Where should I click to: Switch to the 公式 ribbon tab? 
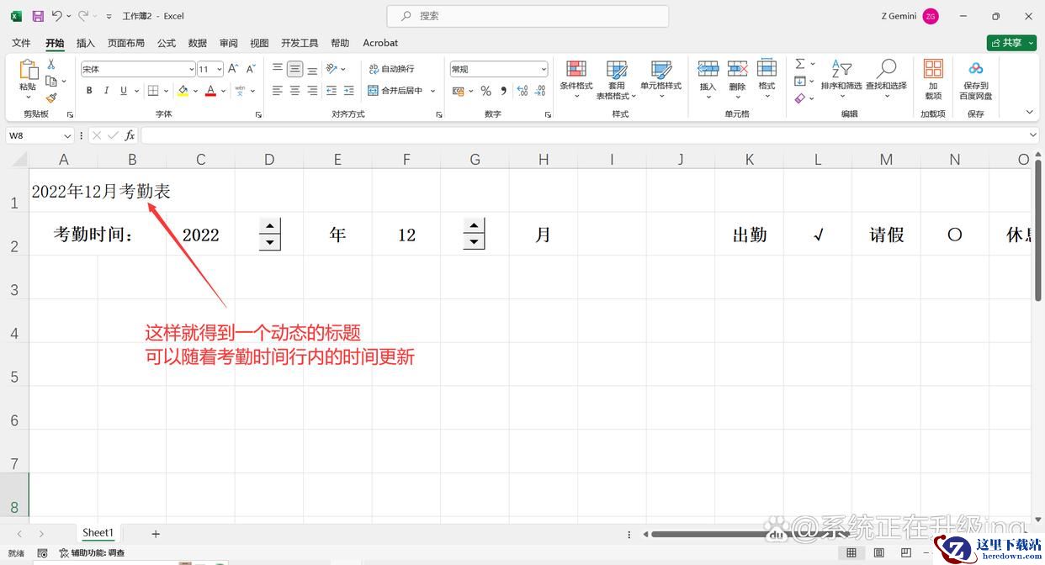coord(167,43)
